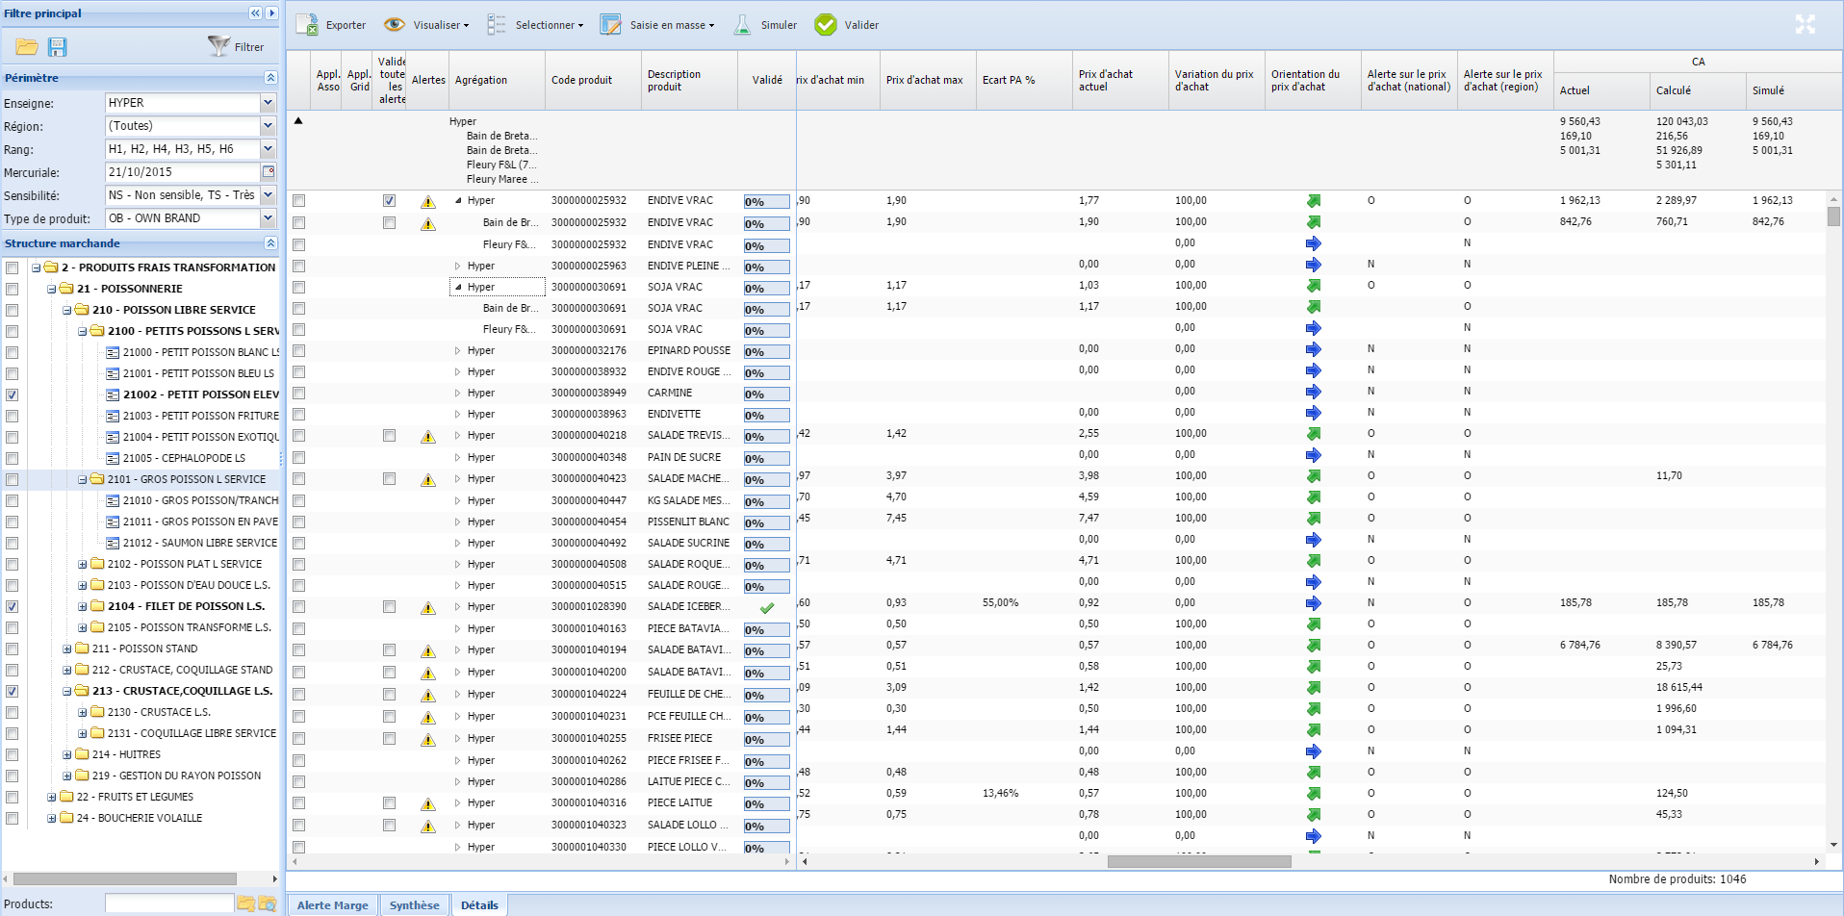1844x916 pixels.
Task: Open the Rang dropdown
Action: tap(269, 149)
